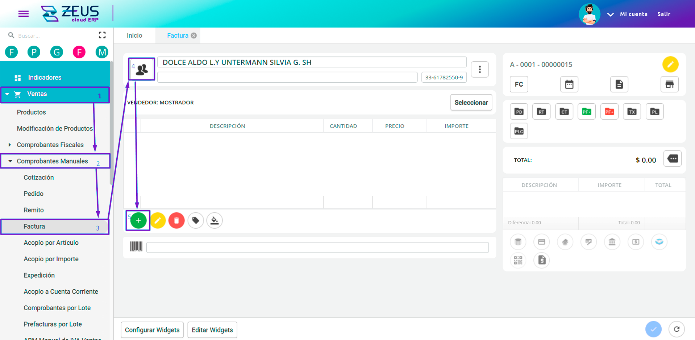The width and height of the screenshot is (695, 340).
Task: Delete the line item with the red trash icon
Action: click(176, 220)
